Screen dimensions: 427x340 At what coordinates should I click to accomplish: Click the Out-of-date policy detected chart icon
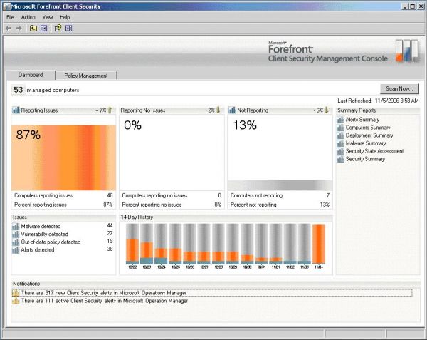(x=16, y=242)
